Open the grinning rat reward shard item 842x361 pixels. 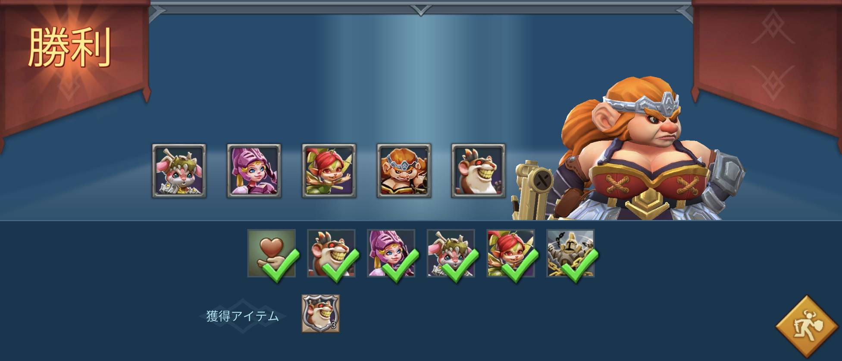point(320,314)
